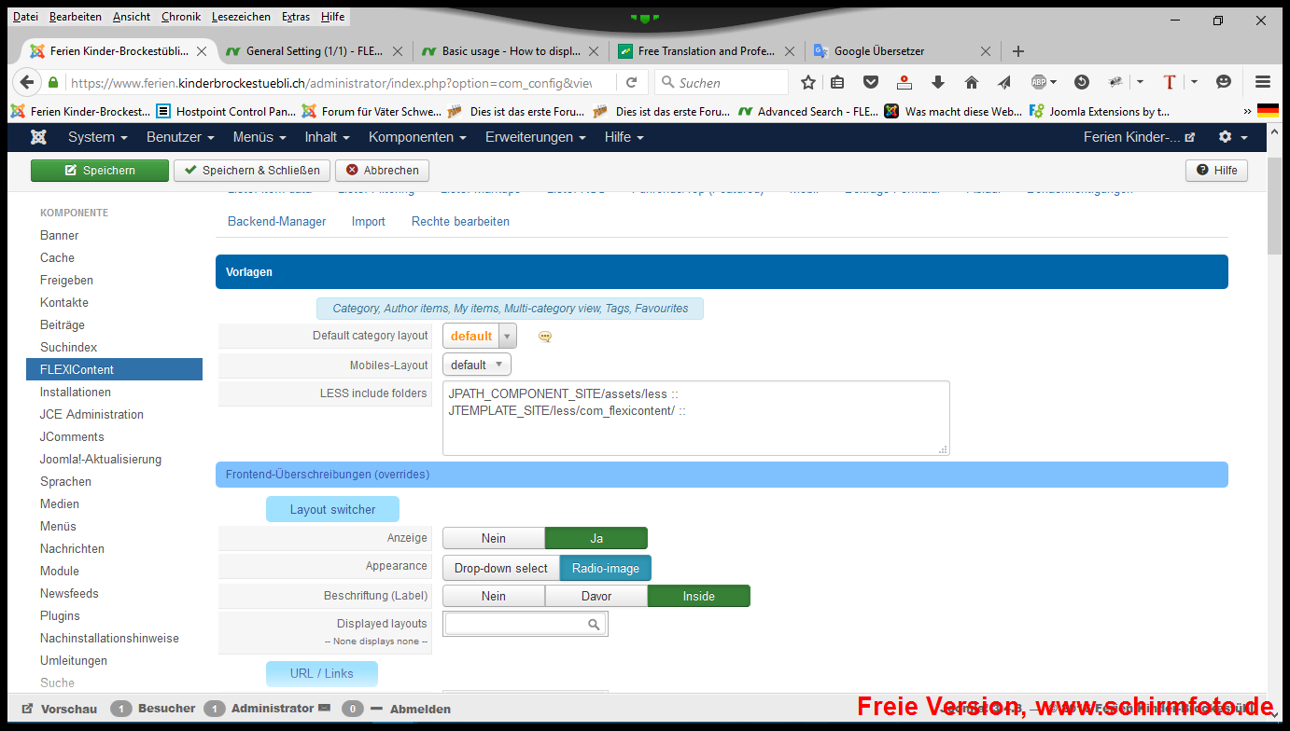The width and height of the screenshot is (1290, 731).
Task: Click the fly icon in browser toolbar
Action: click(1115, 82)
